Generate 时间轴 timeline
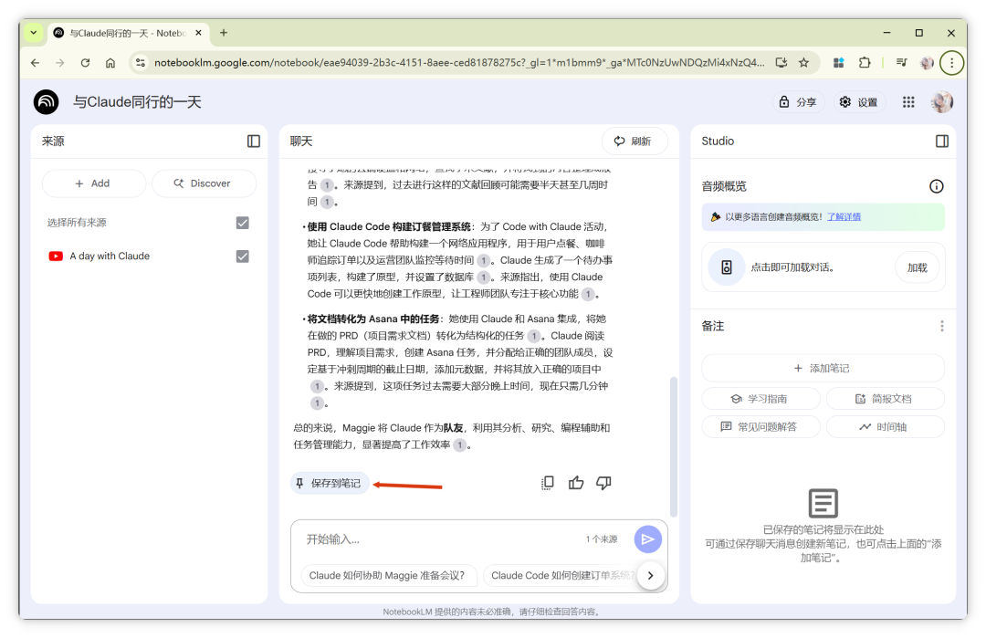The width and height of the screenshot is (986, 638). tap(885, 427)
